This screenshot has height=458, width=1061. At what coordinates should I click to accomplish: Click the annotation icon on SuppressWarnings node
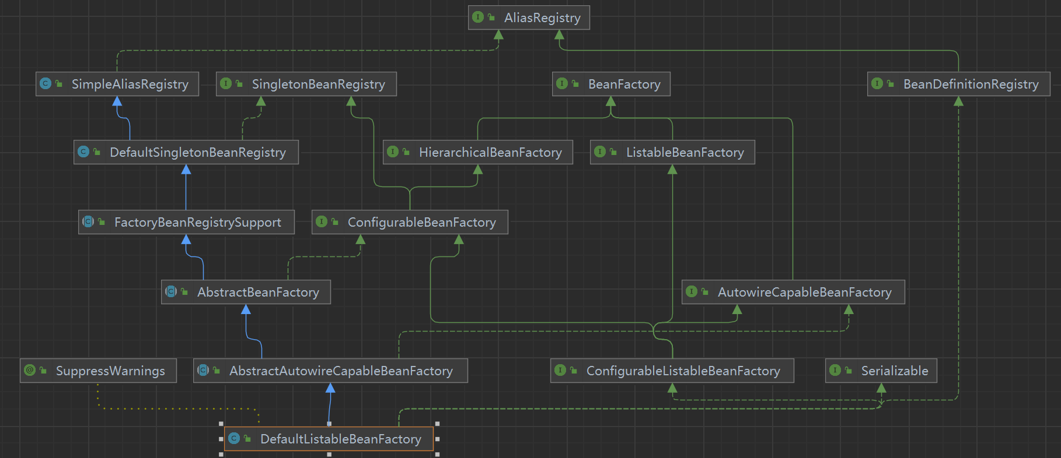30,371
